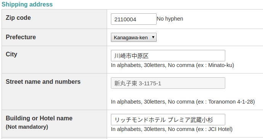
Task: Click the Zip code input field
Action: click(134, 19)
